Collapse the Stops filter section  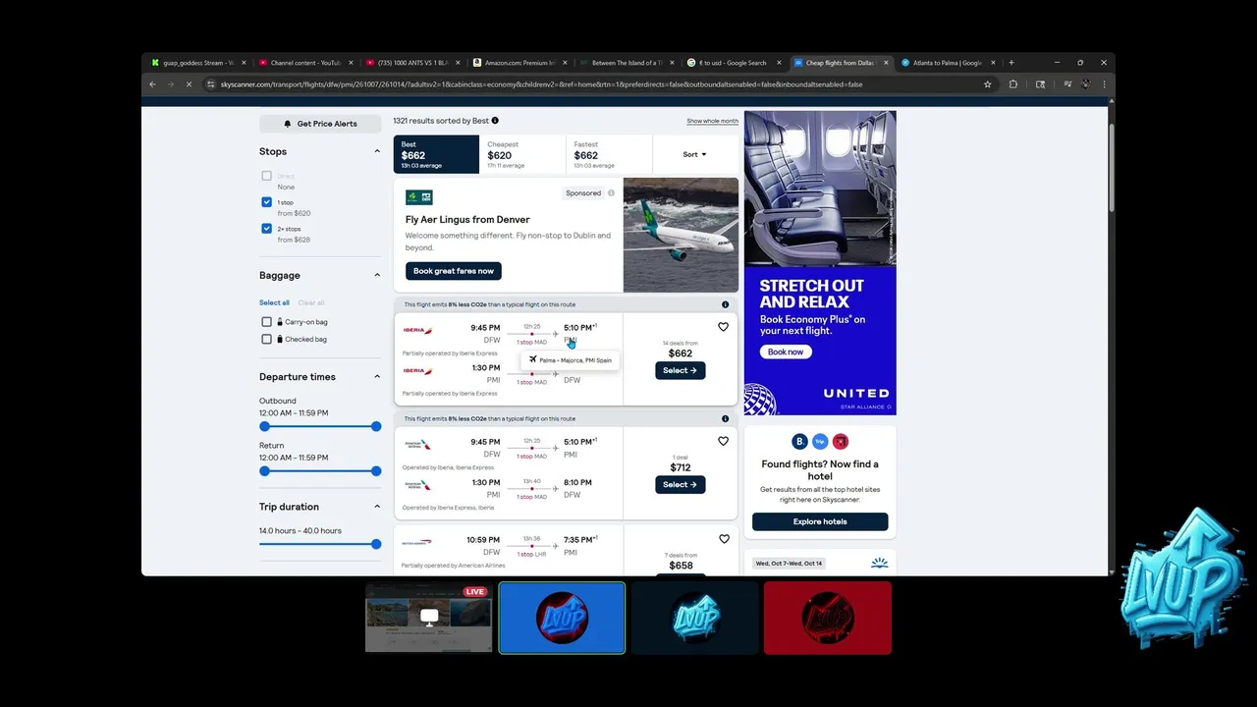tap(377, 151)
